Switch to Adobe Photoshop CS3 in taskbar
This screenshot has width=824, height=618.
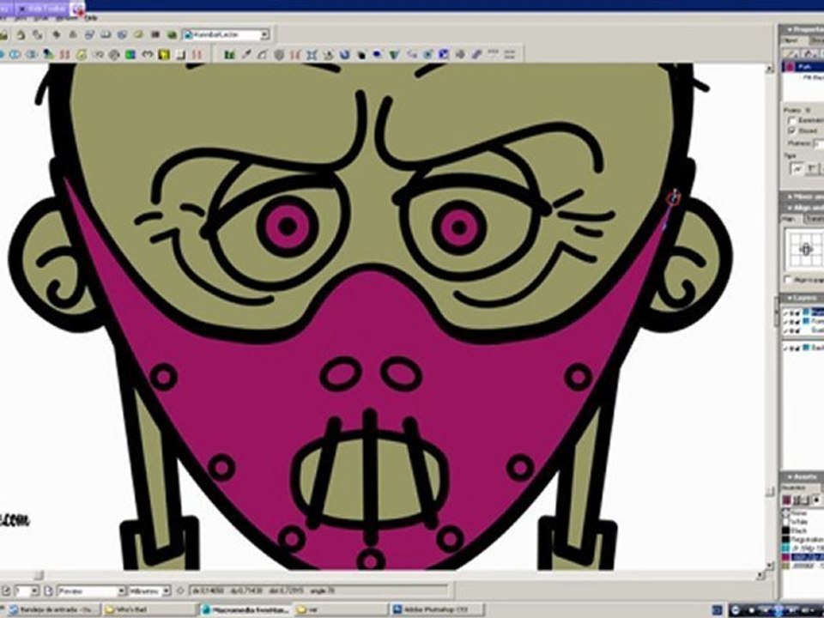click(x=439, y=609)
